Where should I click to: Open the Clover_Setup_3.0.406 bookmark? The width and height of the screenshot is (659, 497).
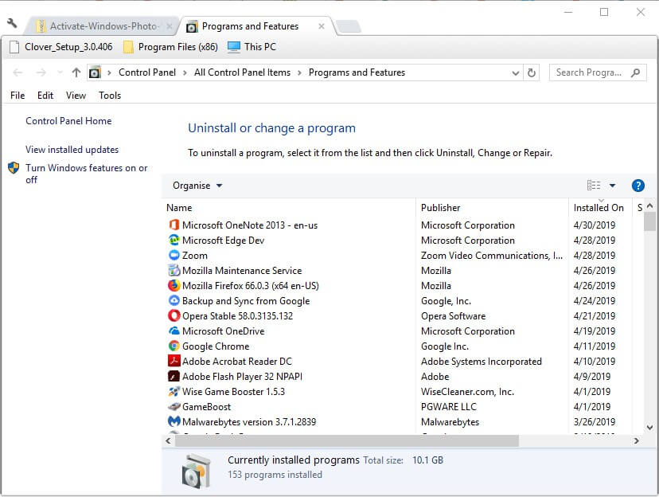coord(61,47)
